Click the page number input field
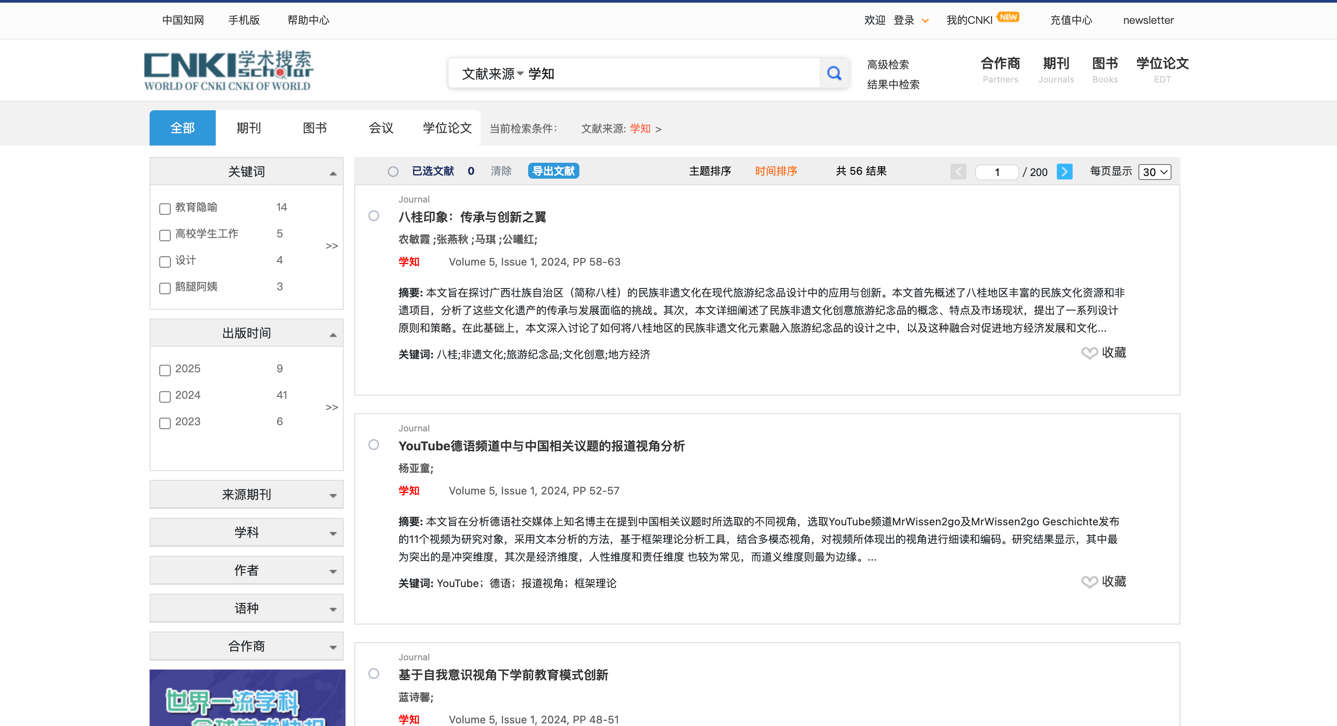Image resolution: width=1337 pixels, height=726 pixels. pos(996,172)
